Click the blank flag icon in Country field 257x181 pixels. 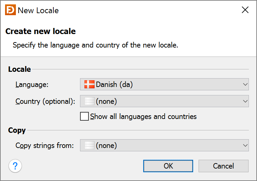(89, 101)
